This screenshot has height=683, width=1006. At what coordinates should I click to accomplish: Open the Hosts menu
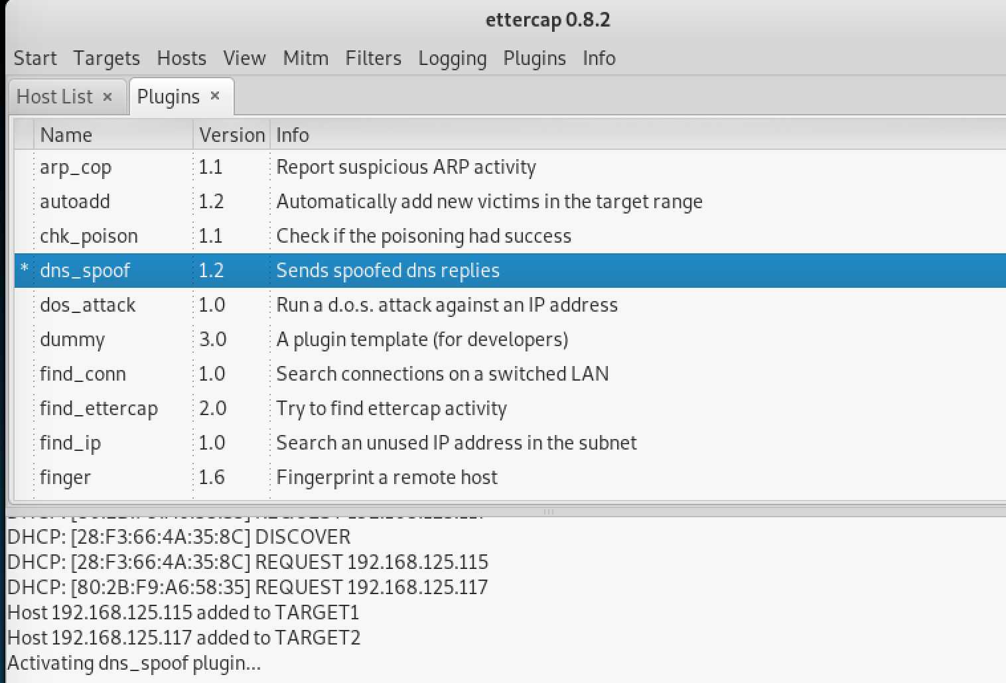point(181,58)
